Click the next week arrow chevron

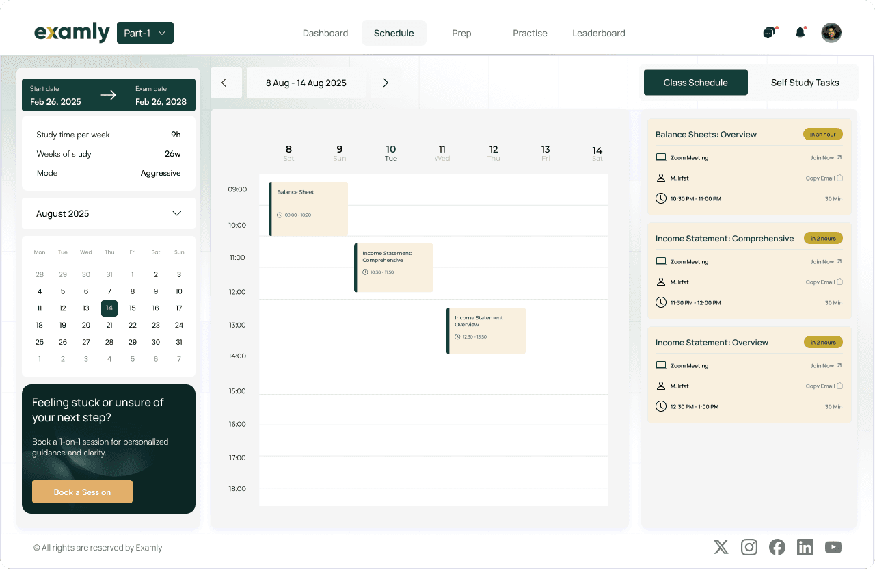[386, 82]
